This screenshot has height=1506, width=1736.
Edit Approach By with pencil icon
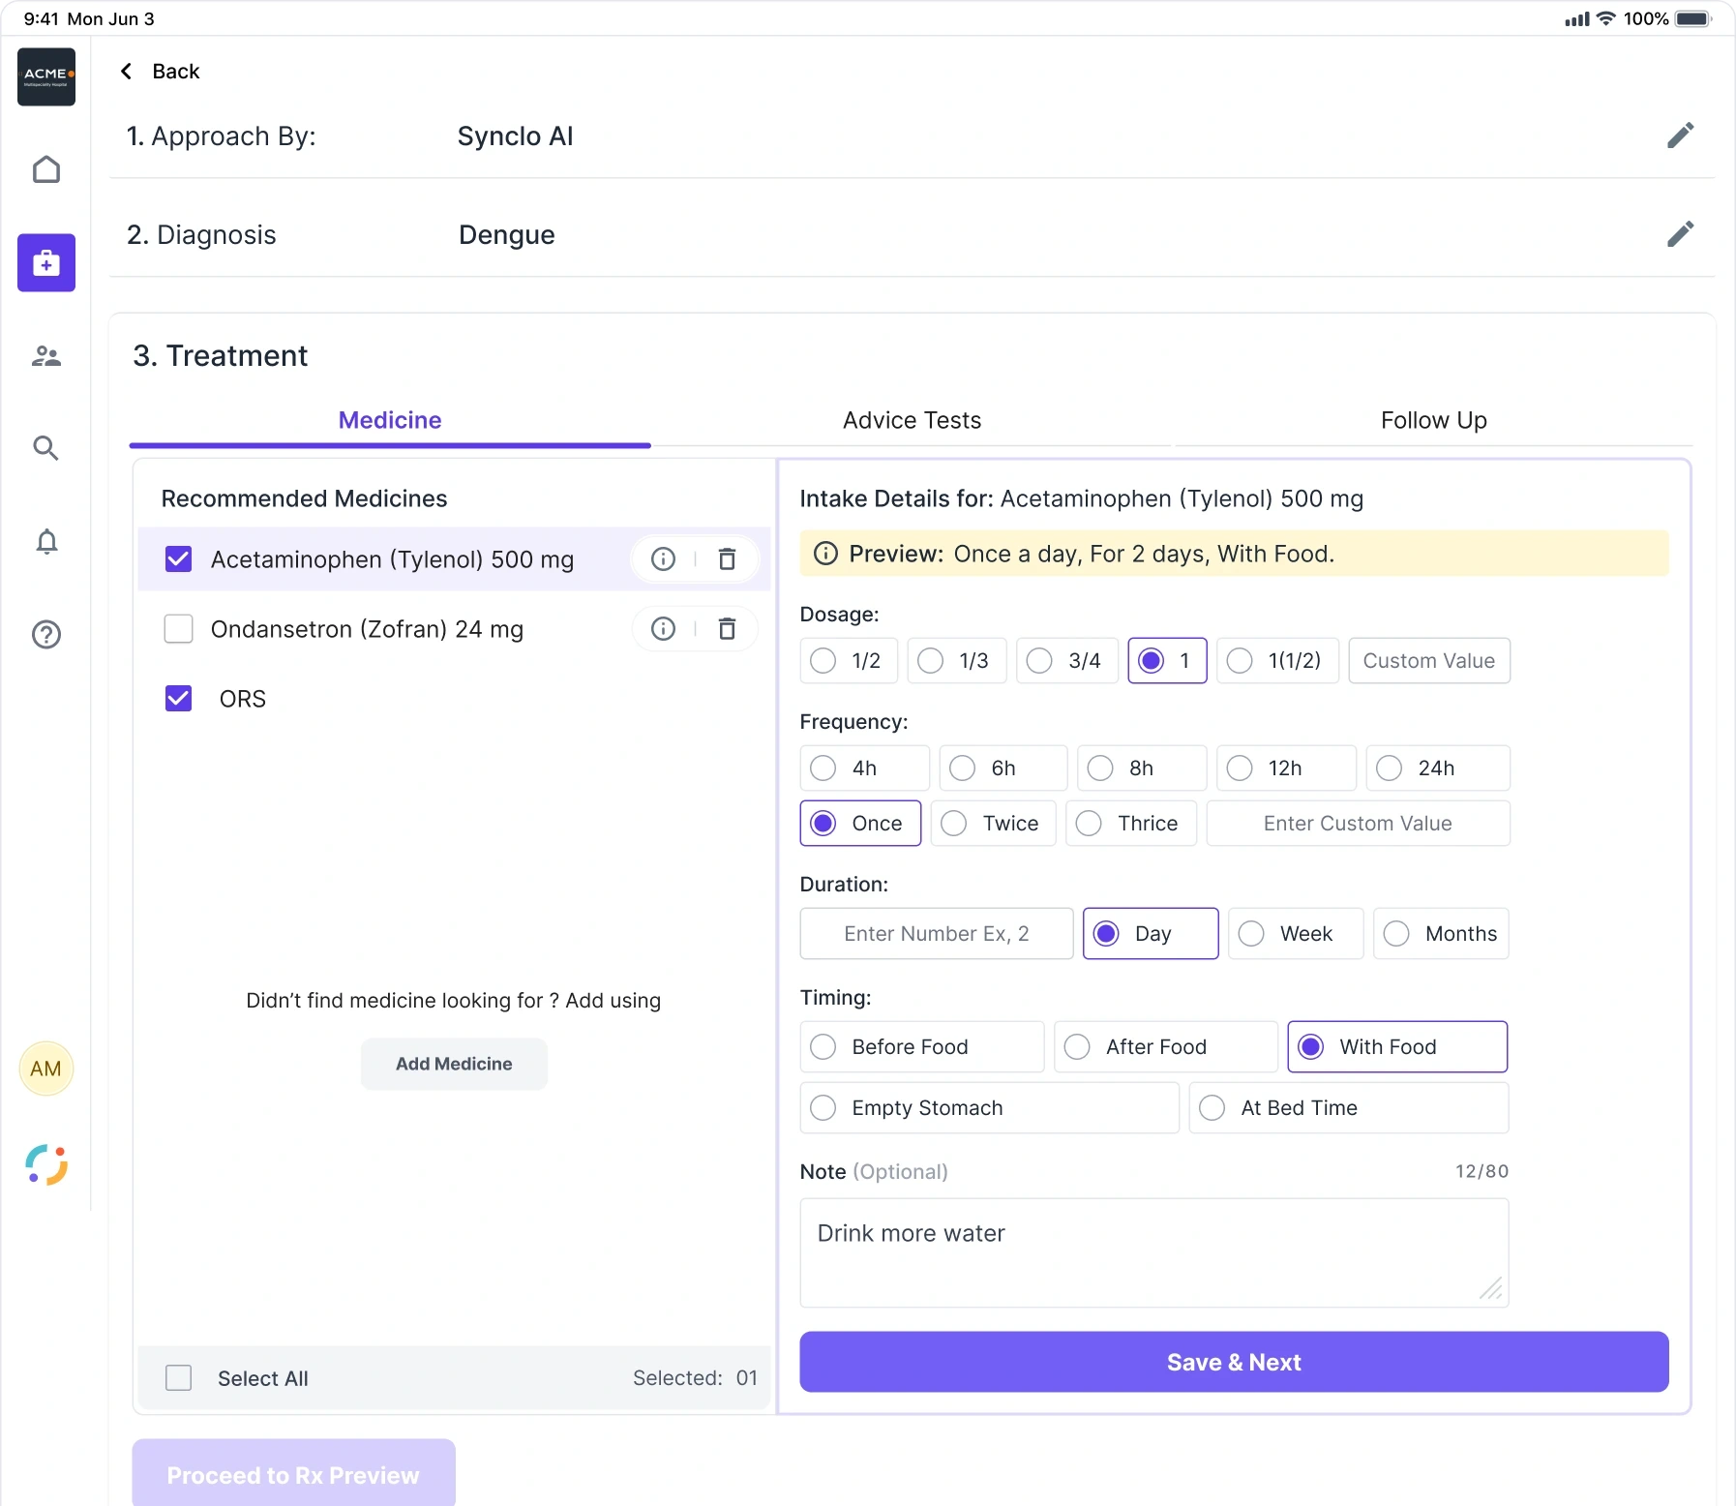coord(1680,136)
